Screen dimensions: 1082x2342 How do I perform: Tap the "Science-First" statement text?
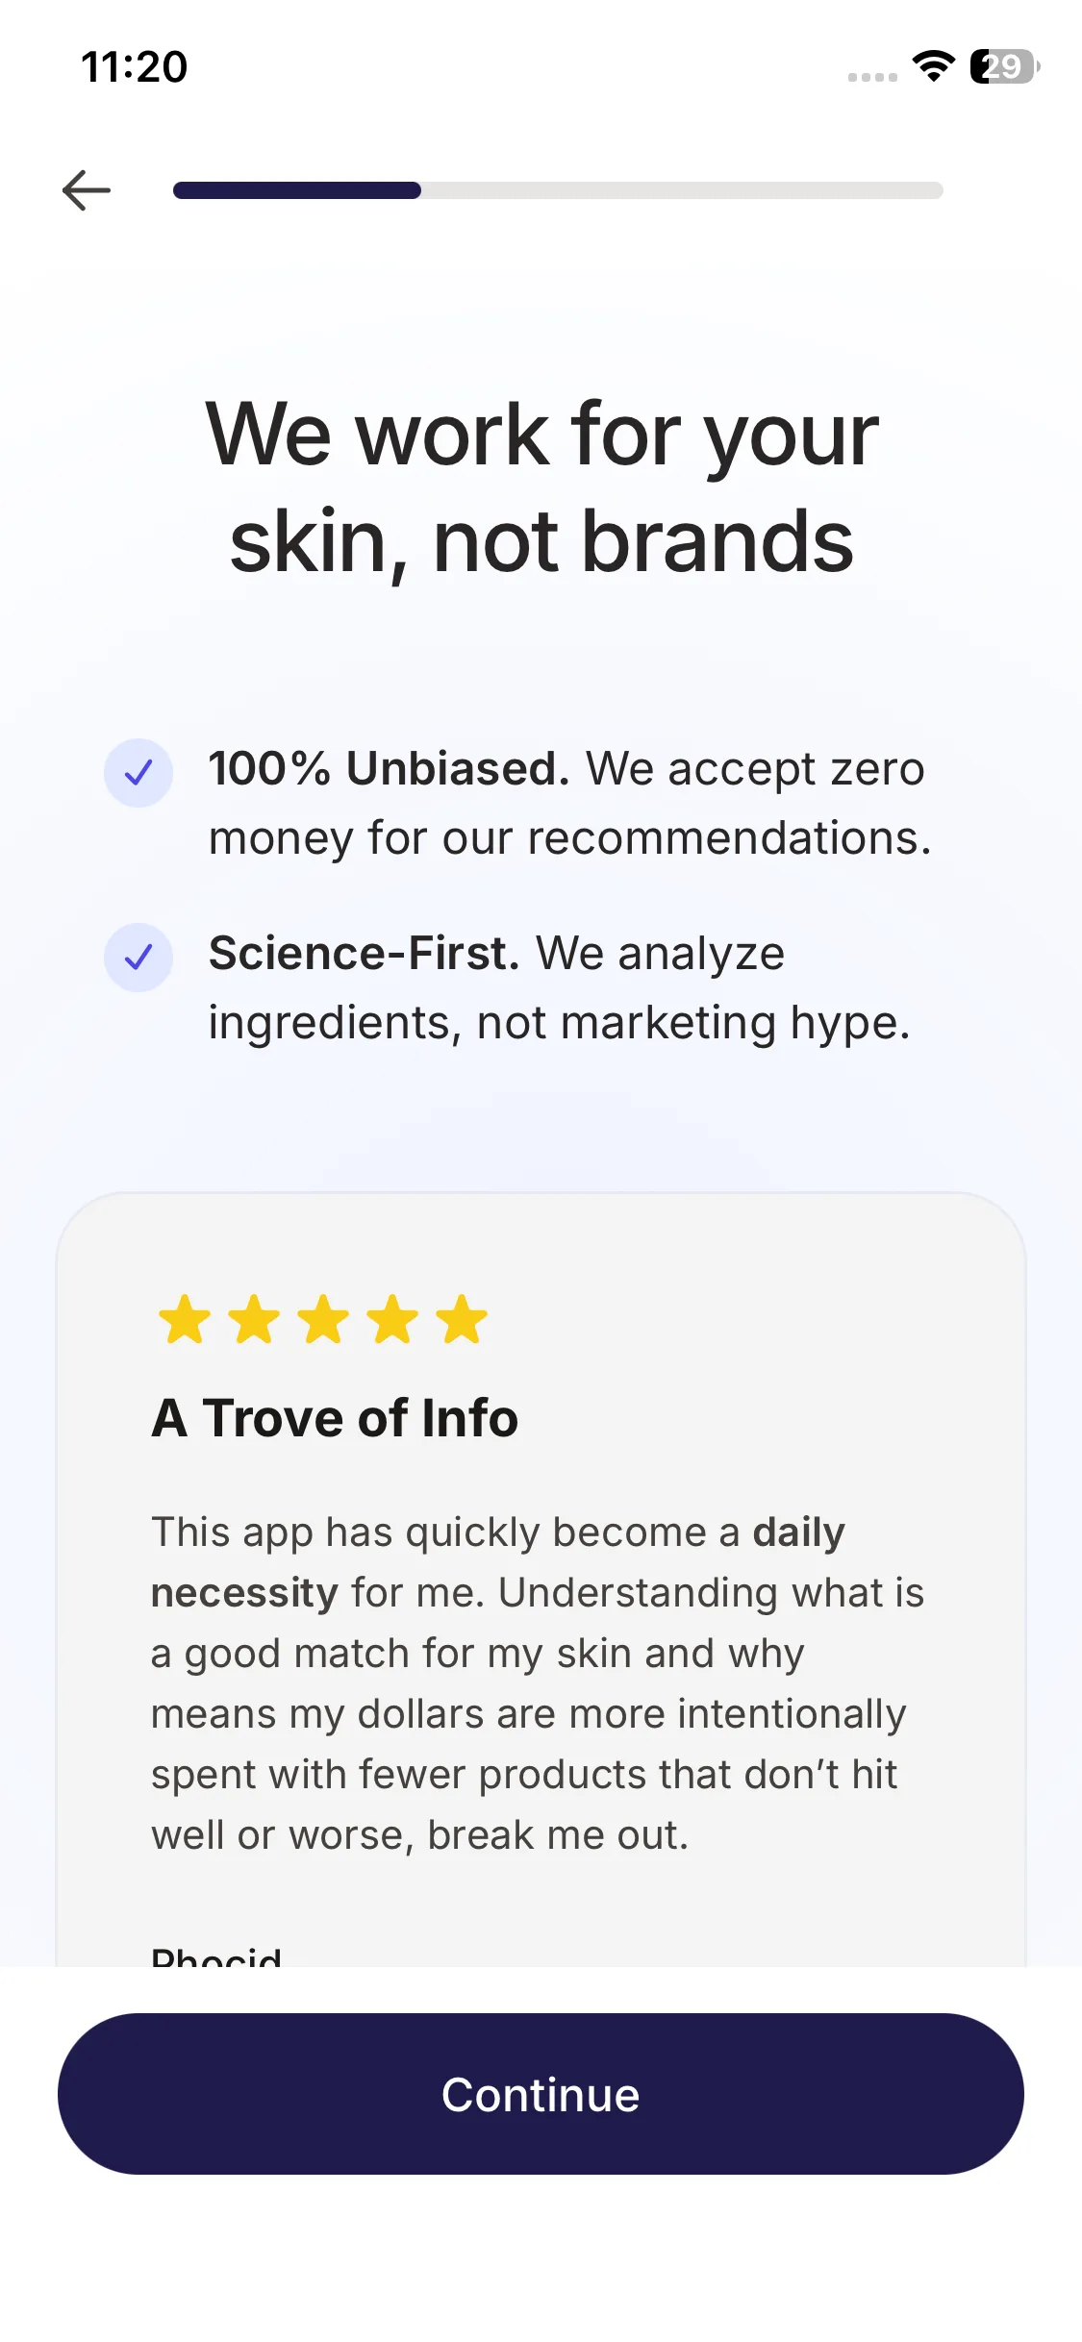(558, 987)
